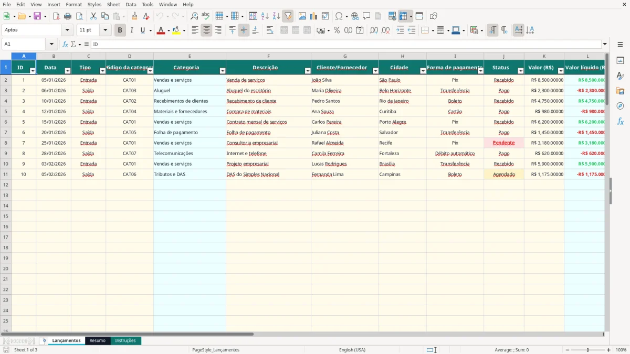Toggle Bold formatting button

pyautogui.click(x=120, y=30)
